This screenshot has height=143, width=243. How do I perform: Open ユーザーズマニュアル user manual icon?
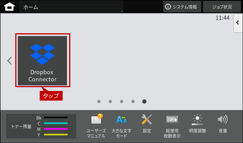point(96,126)
